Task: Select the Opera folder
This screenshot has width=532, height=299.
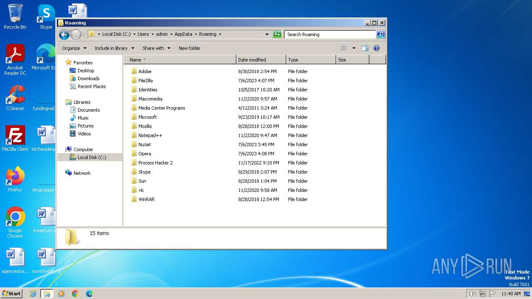Action: [x=145, y=154]
